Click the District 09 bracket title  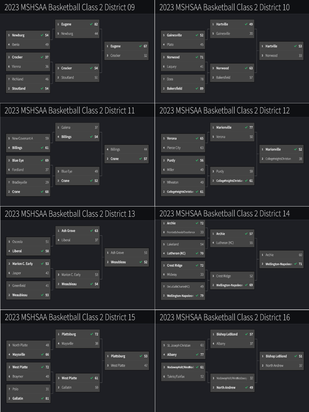(70, 7)
